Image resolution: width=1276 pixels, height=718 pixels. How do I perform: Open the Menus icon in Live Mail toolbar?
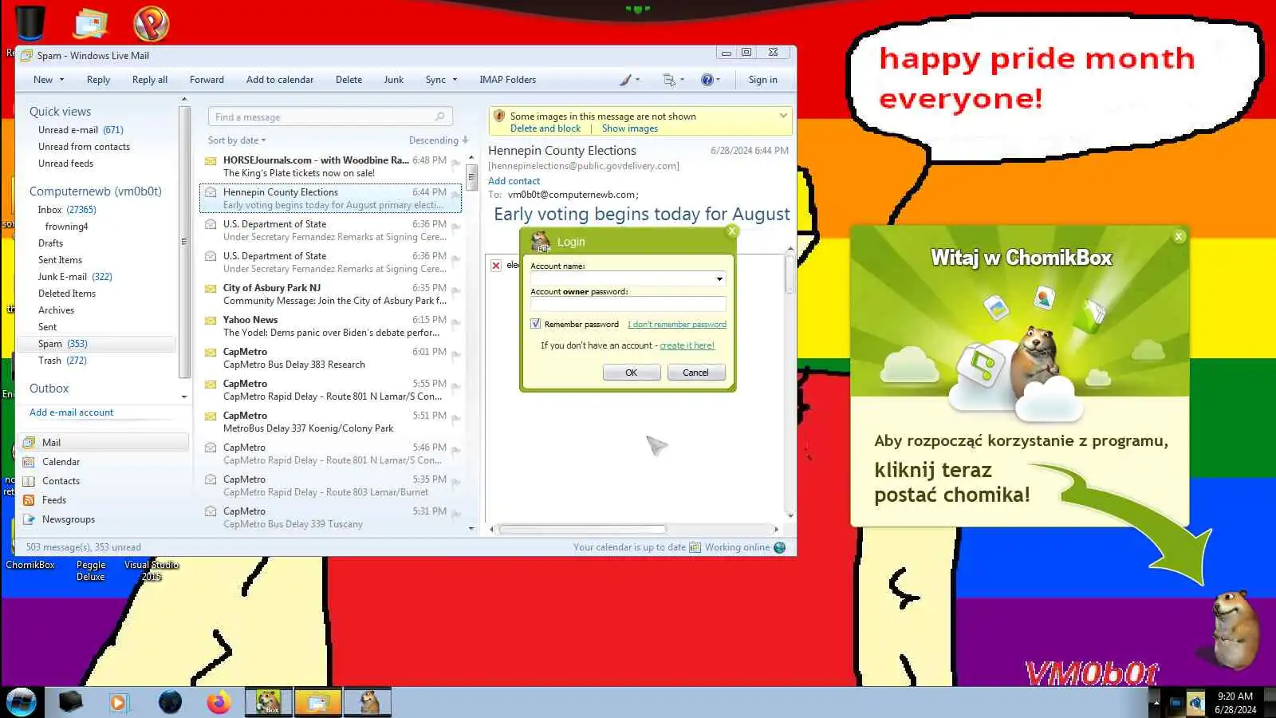tap(669, 80)
